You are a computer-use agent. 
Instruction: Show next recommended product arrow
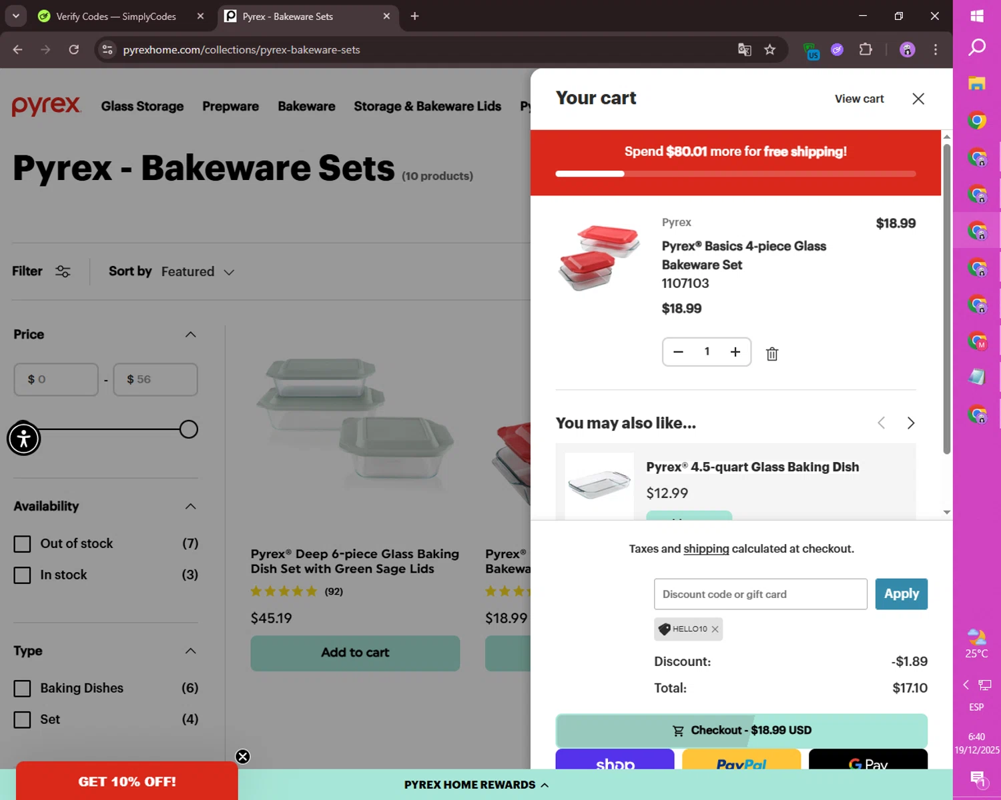point(910,423)
